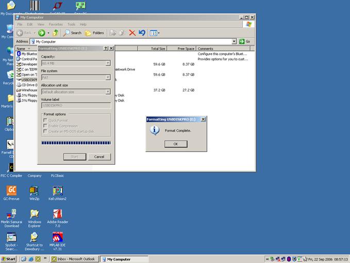
Task: Enable Compression checkbox in Format options
Action: (45, 126)
